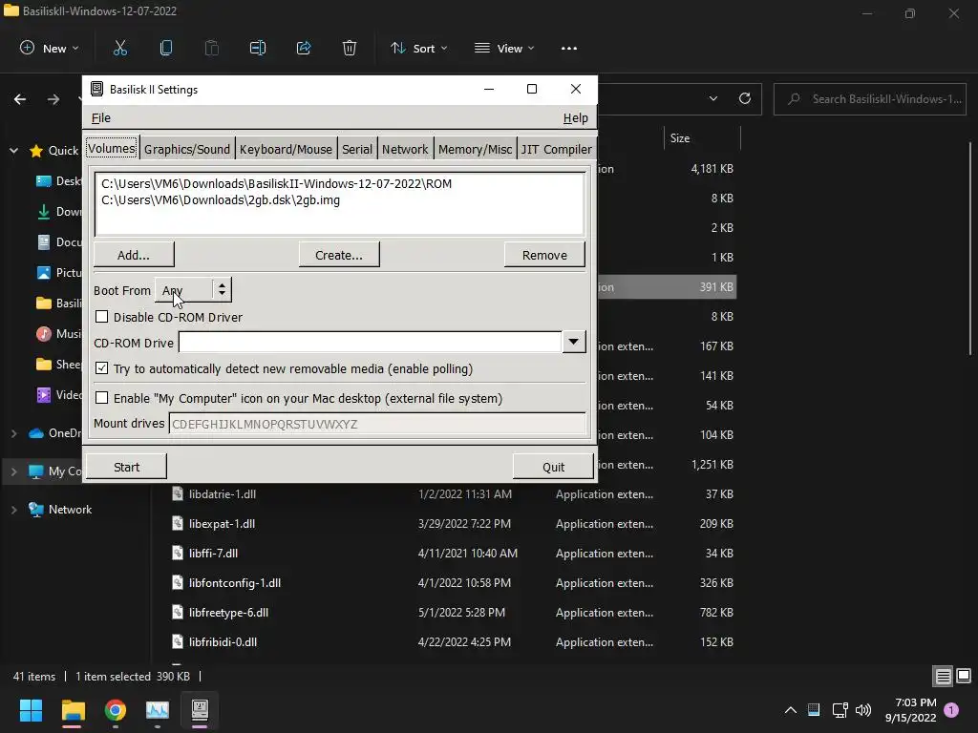Click the Start button
978x733 pixels.
126,467
